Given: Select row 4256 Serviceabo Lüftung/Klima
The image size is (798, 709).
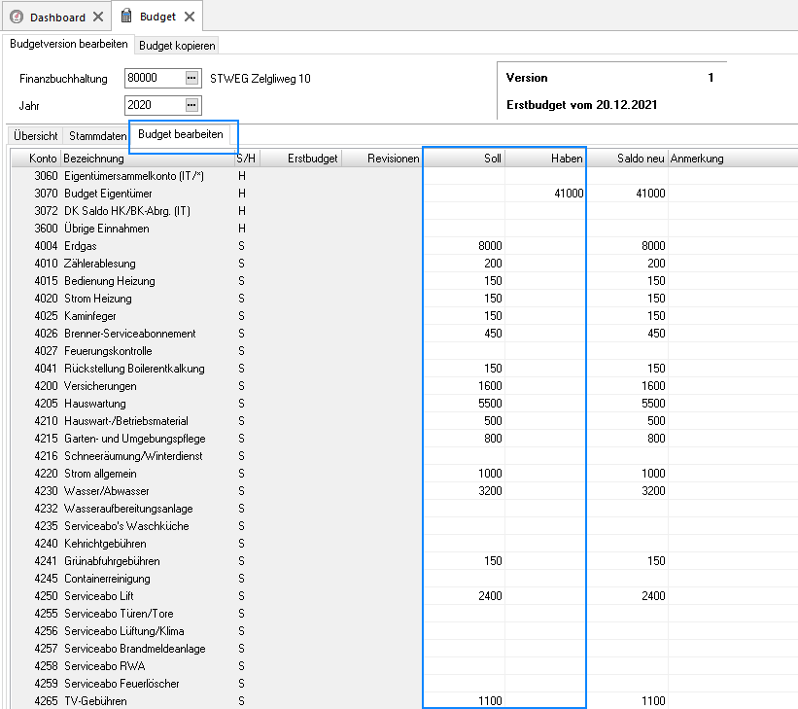Looking at the screenshot, I should point(404,631).
